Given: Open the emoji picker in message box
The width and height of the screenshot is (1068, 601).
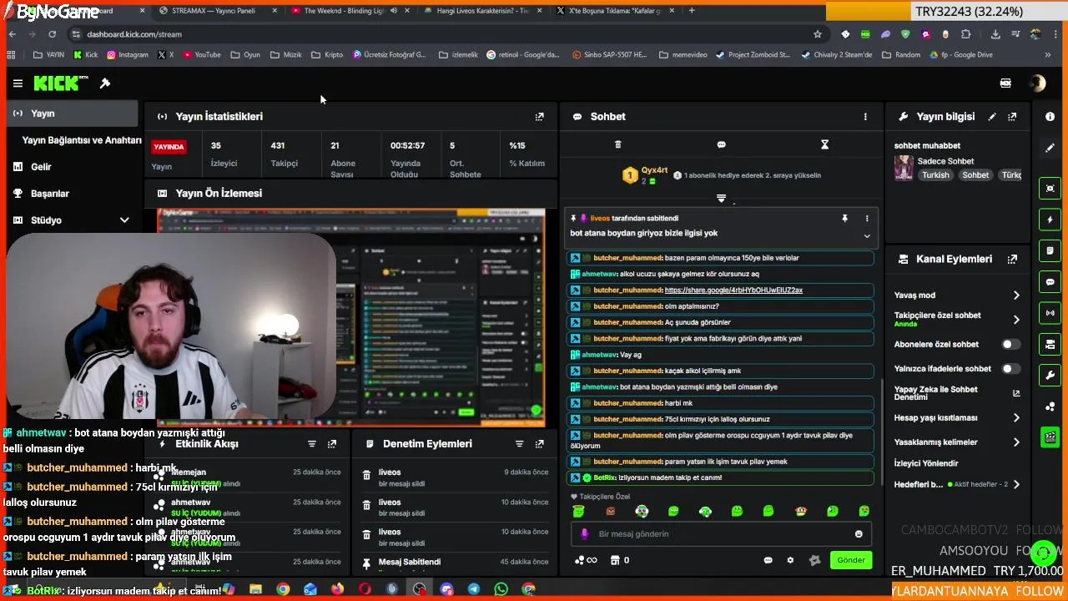Looking at the screenshot, I should pyautogui.click(x=859, y=534).
